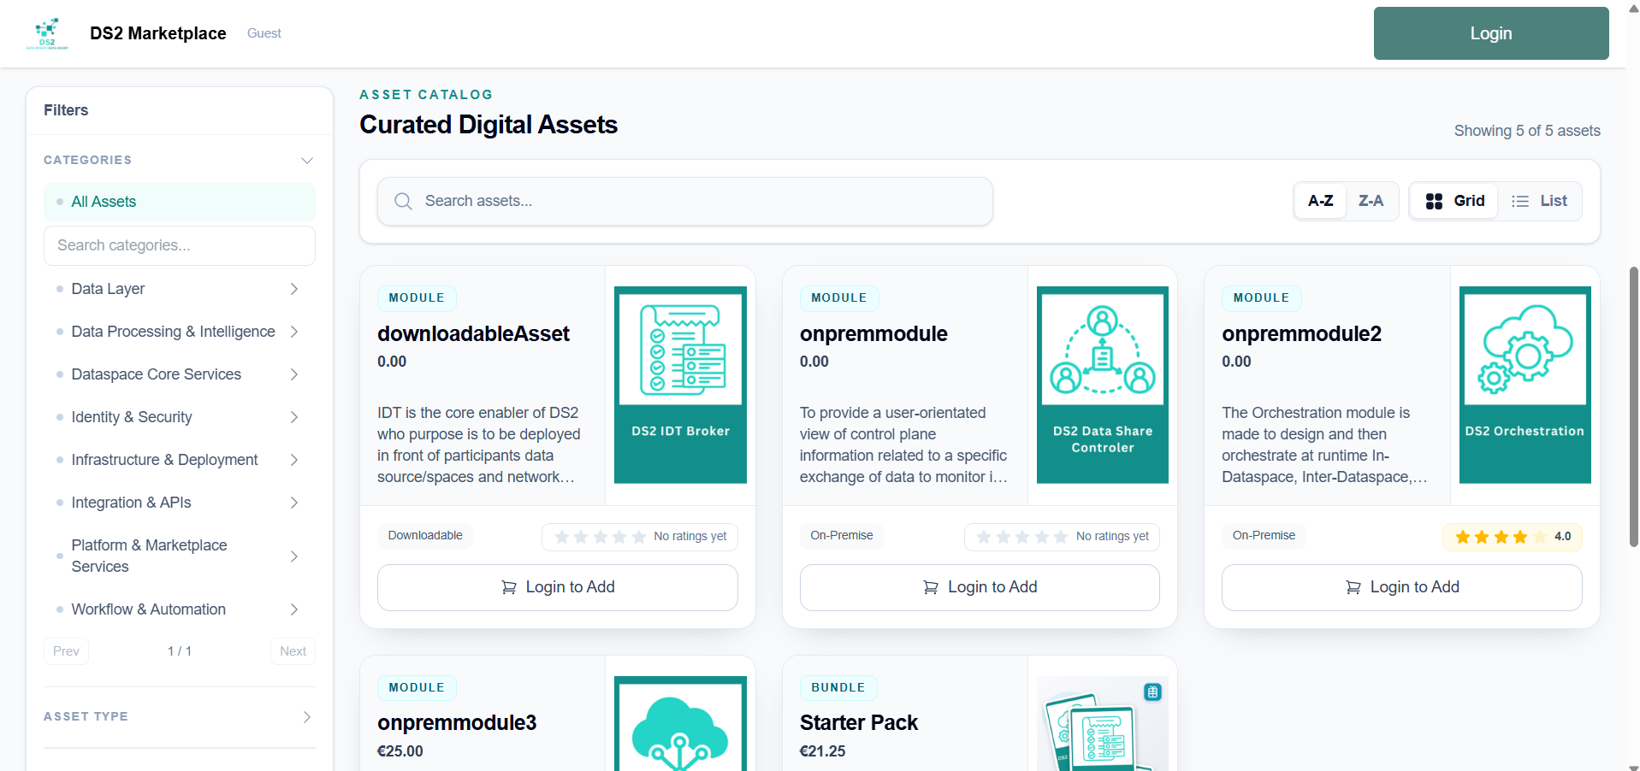This screenshot has height=771, width=1640.
Task: Select Infrastructure & Deployment category
Action: pyautogui.click(x=164, y=460)
